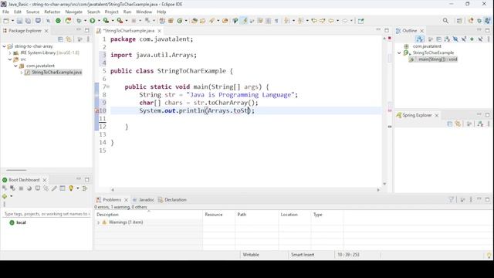Open the Outline view menu dots
The image size is (494, 278).
tap(489, 39)
